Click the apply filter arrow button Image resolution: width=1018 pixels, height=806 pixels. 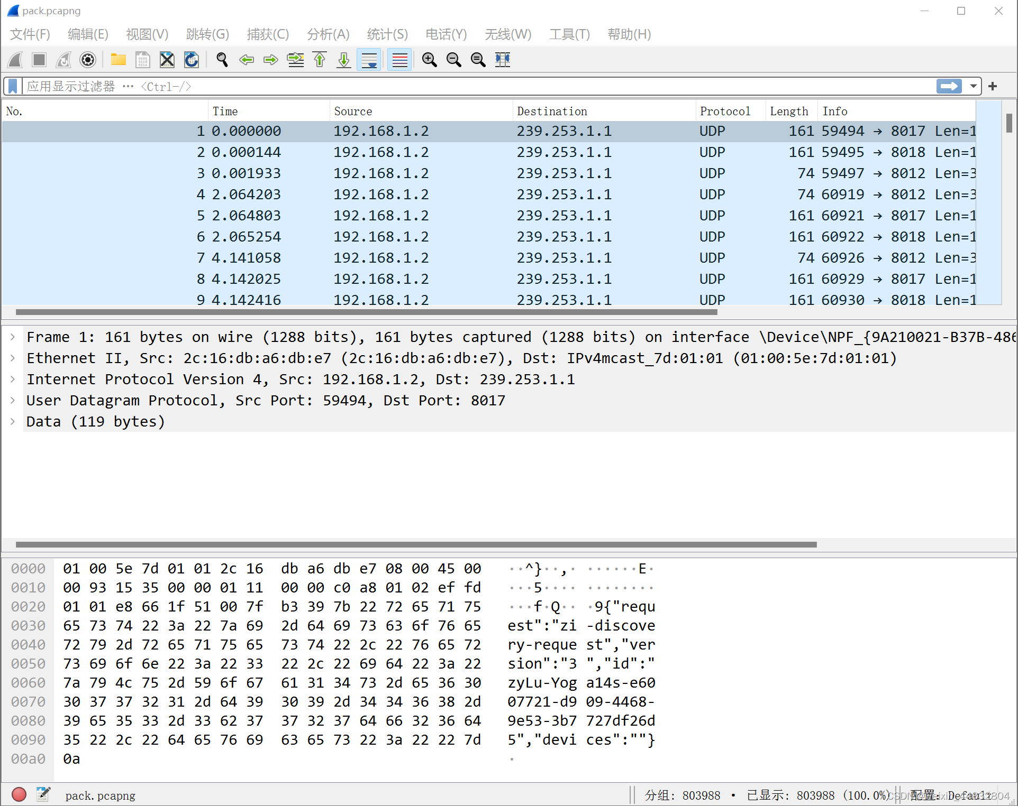click(x=949, y=86)
